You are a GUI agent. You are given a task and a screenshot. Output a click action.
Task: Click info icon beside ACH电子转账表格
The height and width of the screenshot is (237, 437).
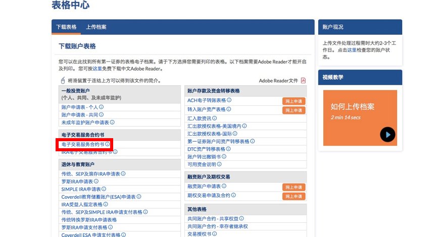229,100
